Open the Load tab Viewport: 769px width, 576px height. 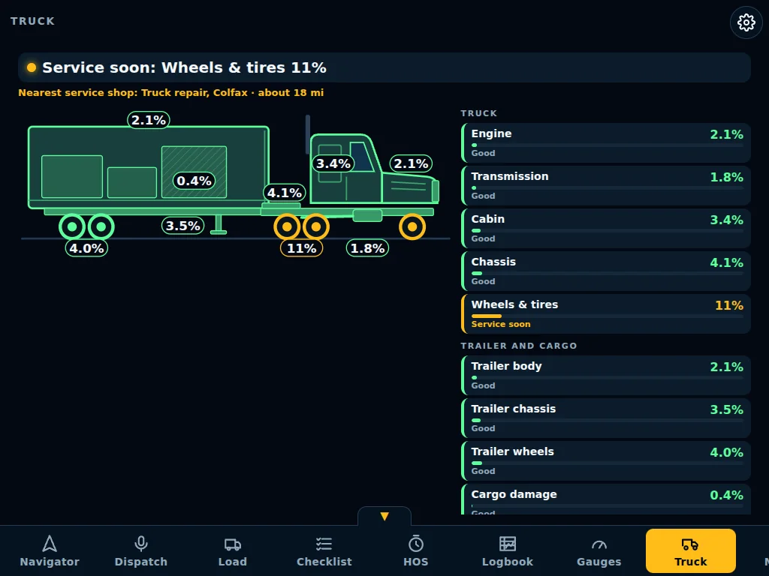coord(233,550)
